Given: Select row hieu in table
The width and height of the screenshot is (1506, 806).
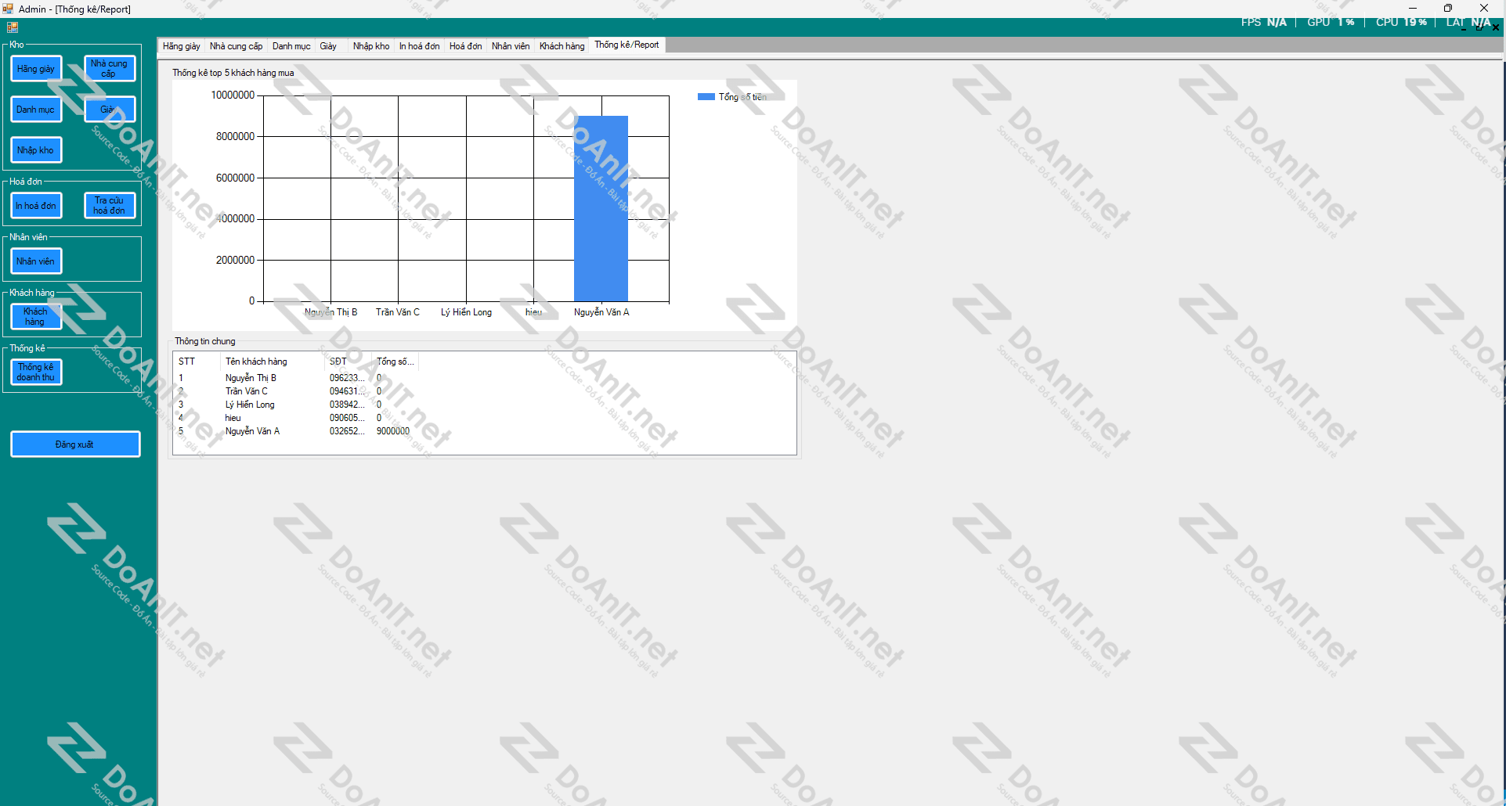Looking at the screenshot, I should click(296, 418).
